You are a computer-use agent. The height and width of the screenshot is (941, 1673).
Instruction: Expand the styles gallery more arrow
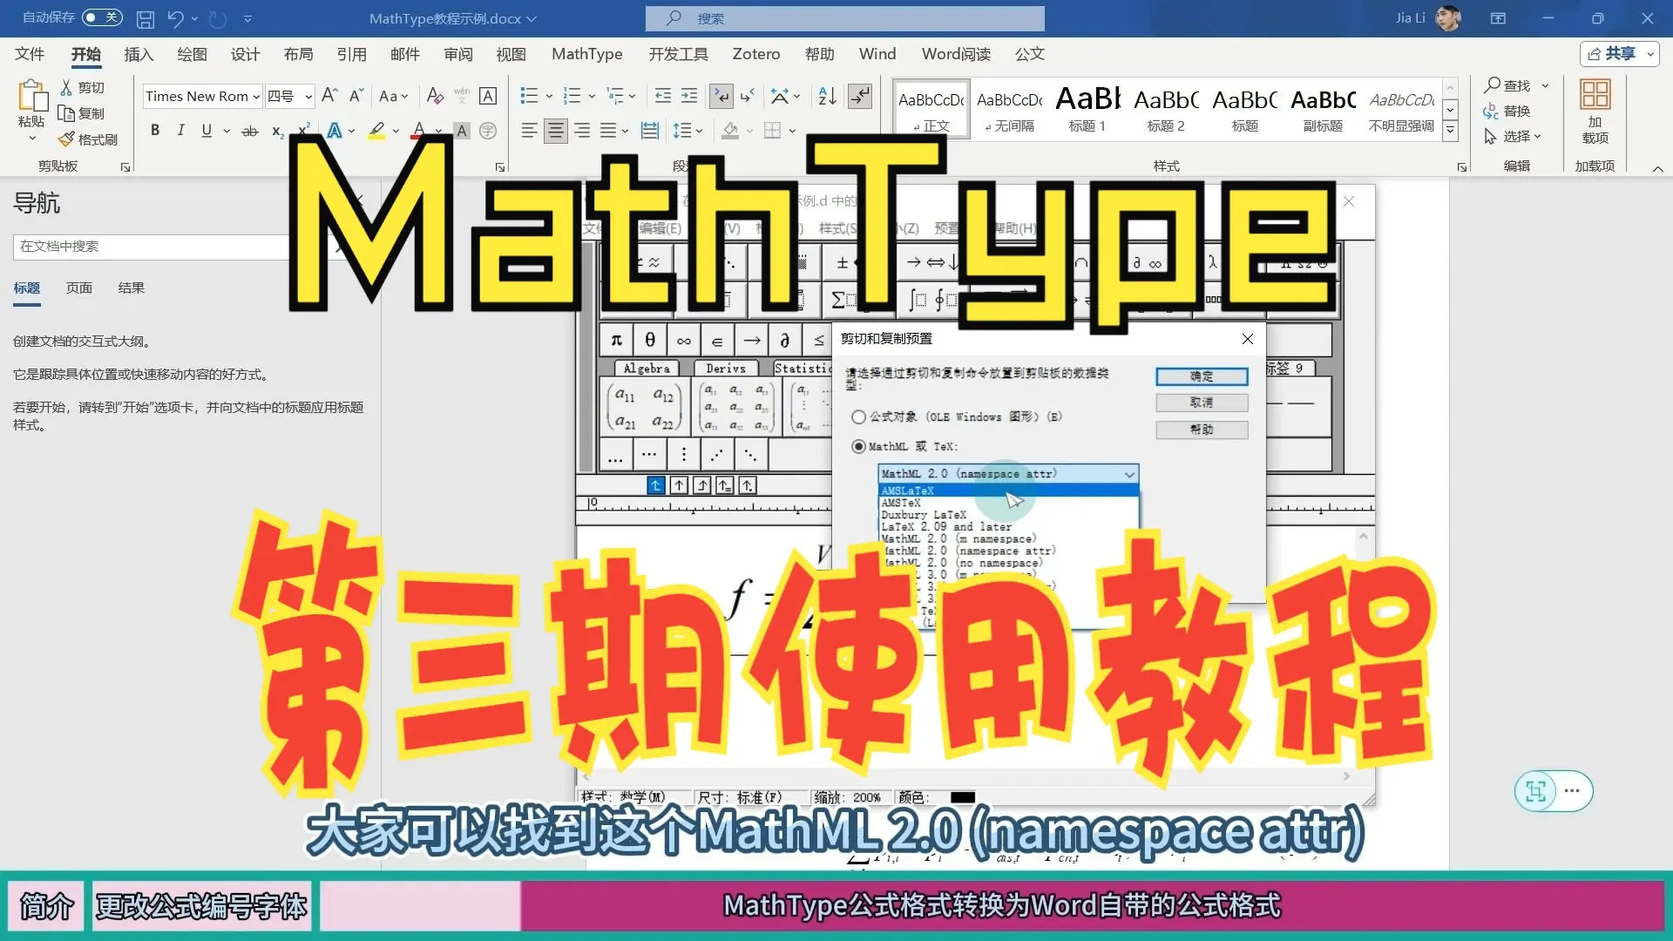pyautogui.click(x=1450, y=131)
